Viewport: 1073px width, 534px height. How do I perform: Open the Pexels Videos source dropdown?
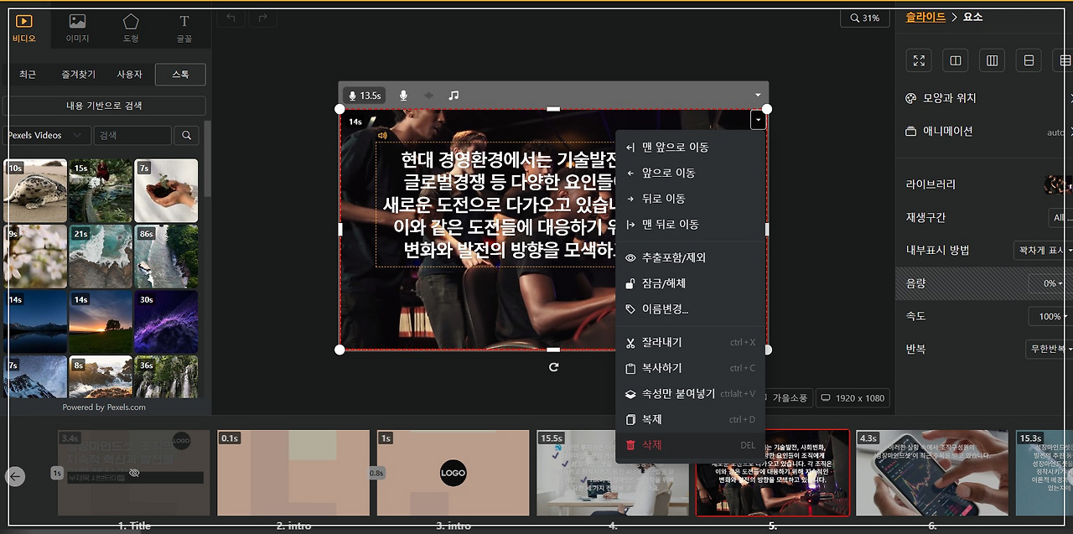(47, 135)
